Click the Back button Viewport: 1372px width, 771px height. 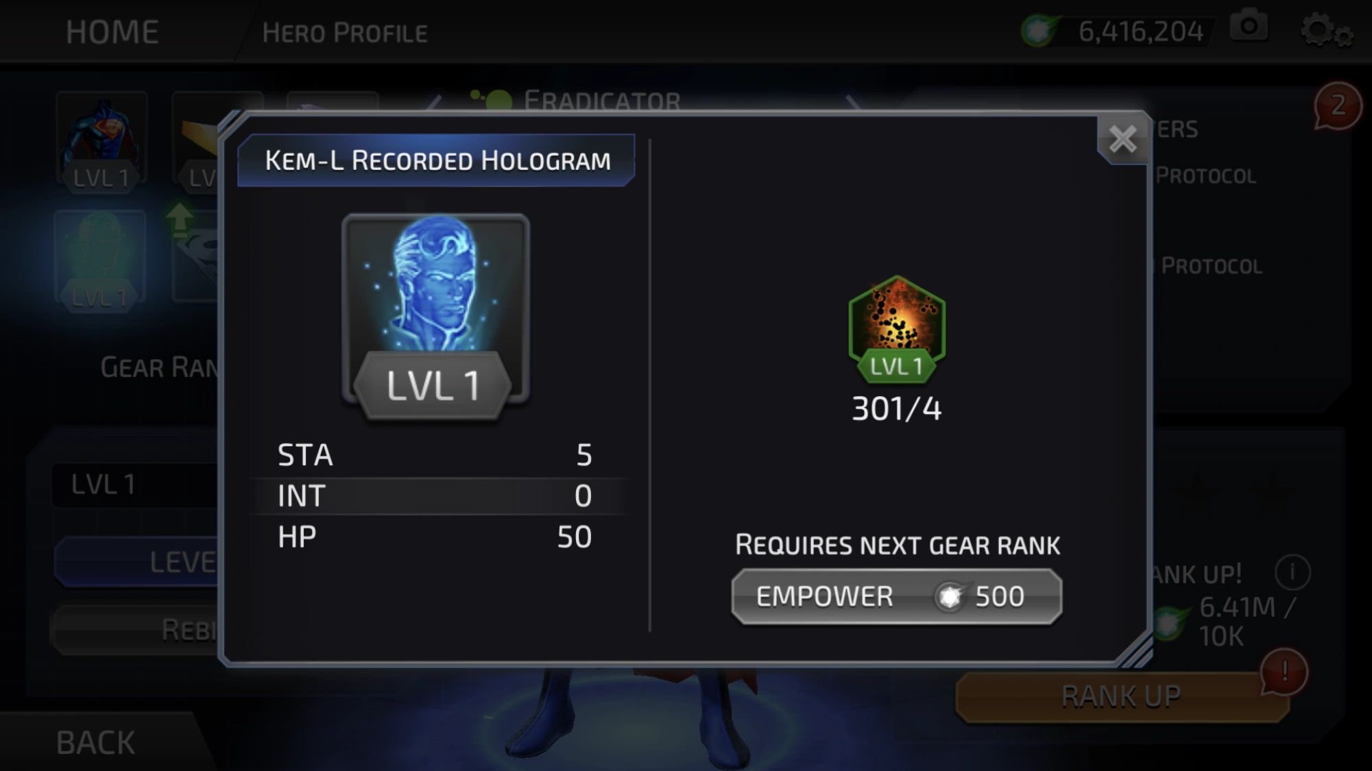[96, 743]
